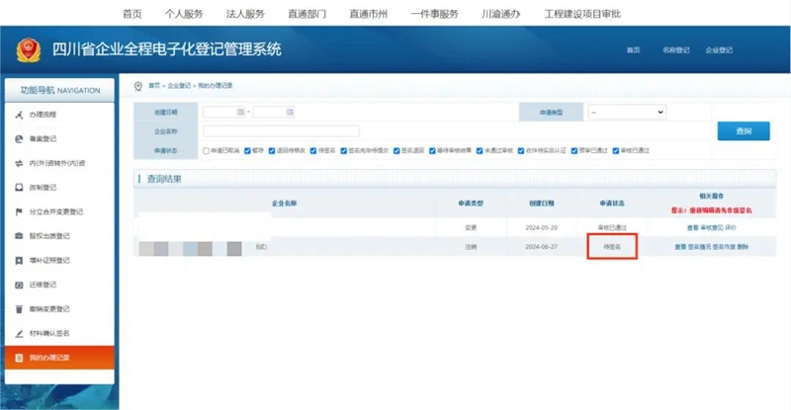Open the 申请类型 dropdown
This screenshot has width=791, height=410.
[x=627, y=112]
